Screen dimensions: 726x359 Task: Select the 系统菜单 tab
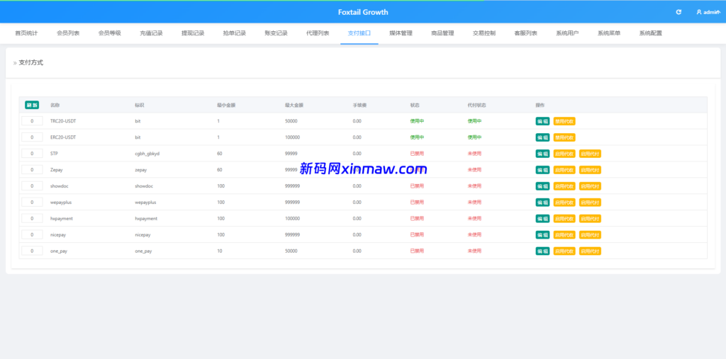click(609, 33)
